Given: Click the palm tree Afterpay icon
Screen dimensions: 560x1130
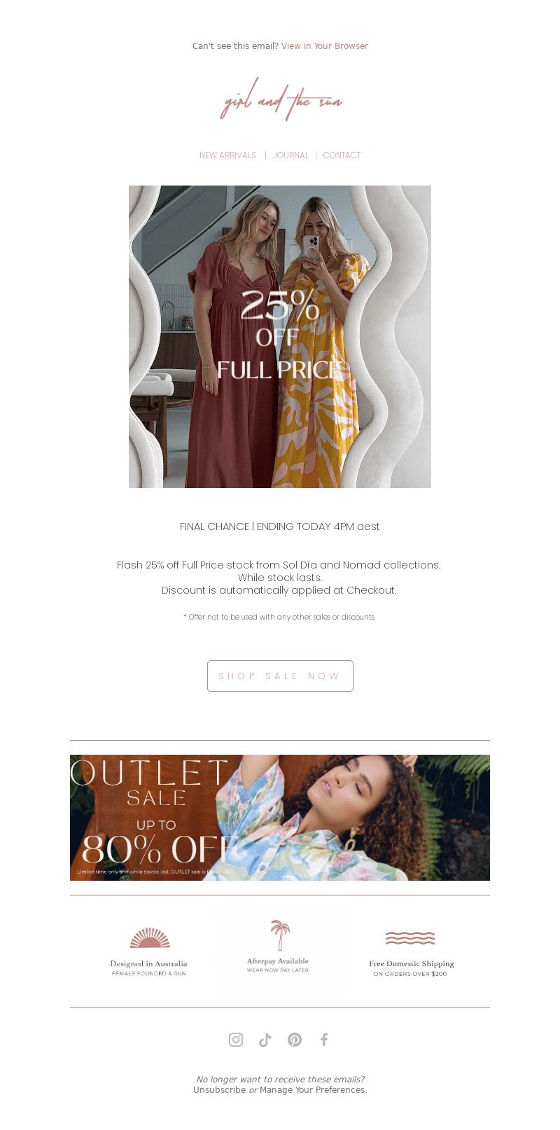Looking at the screenshot, I should [280, 935].
